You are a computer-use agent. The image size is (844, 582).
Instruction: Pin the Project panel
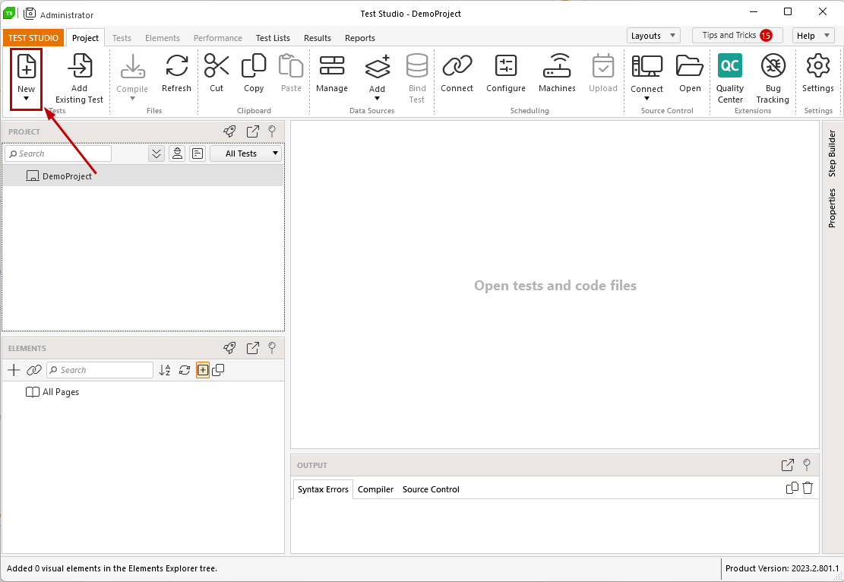point(272,131)
